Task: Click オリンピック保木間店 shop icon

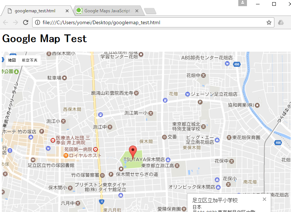Action: click(218, 187)
